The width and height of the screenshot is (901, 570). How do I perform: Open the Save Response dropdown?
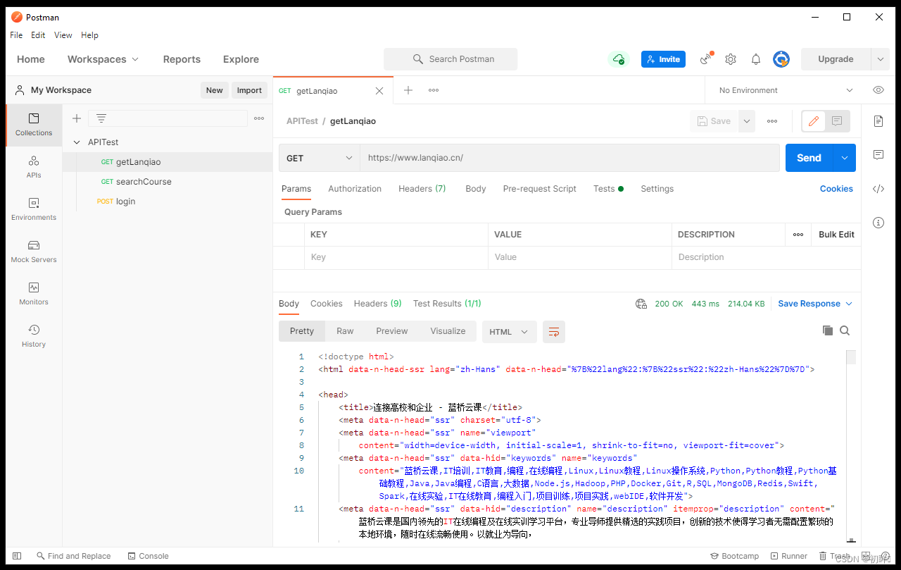[x=815, y=304]
